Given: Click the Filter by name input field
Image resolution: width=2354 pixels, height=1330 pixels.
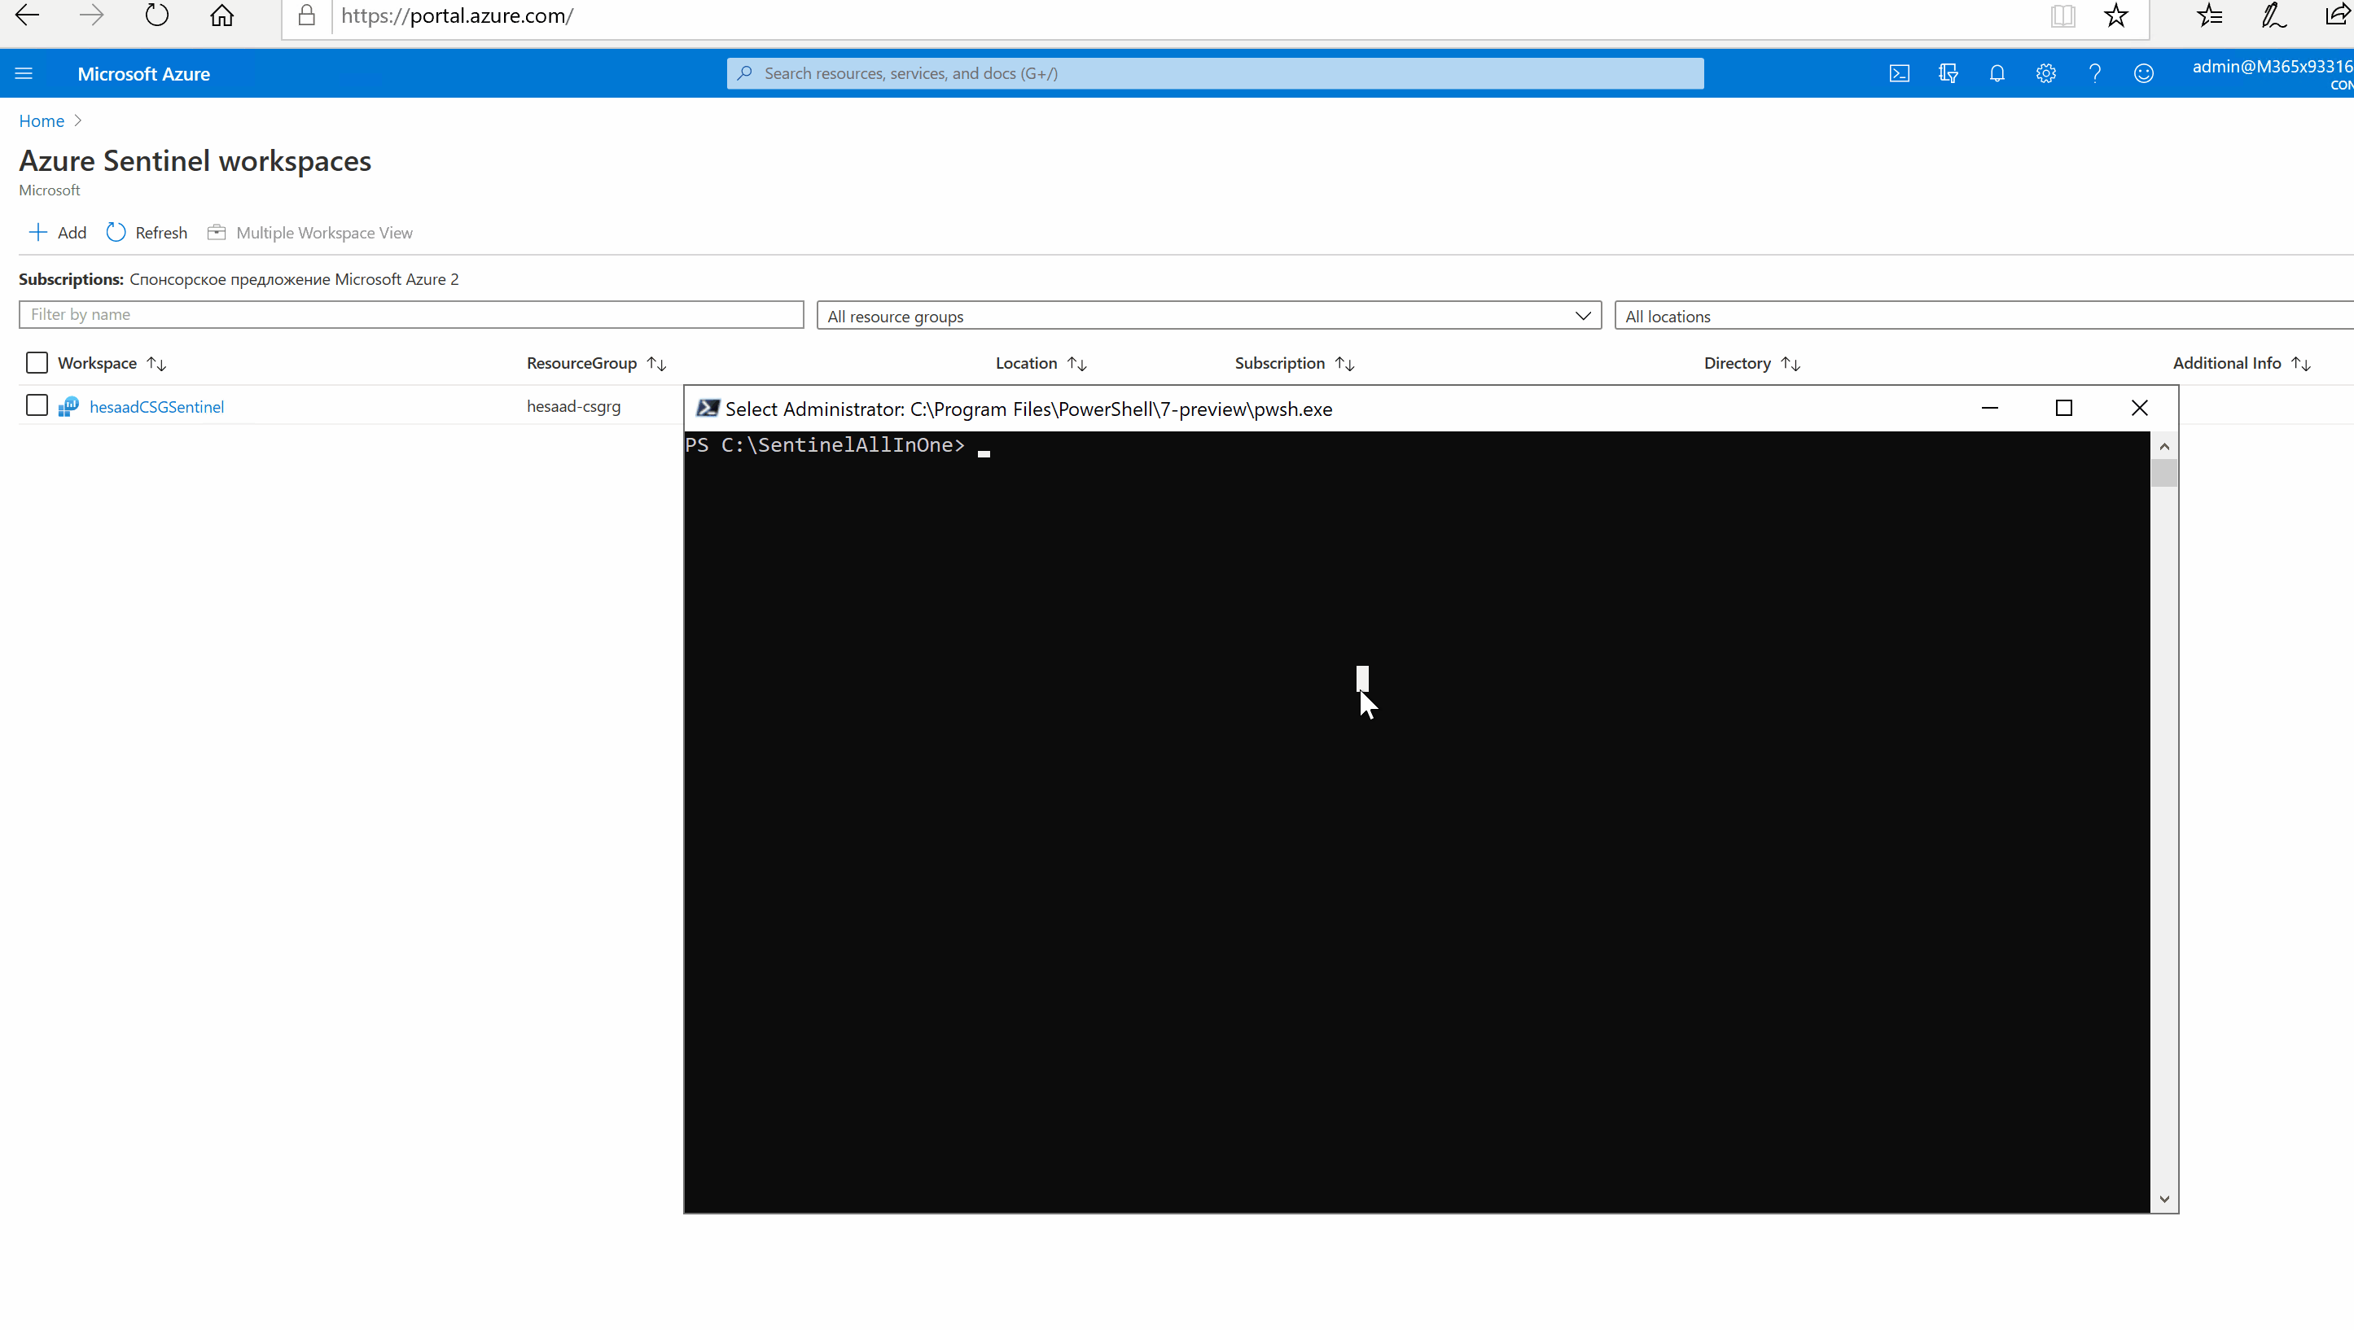Looking at the screenshot, I should click(x=410, y=313).
